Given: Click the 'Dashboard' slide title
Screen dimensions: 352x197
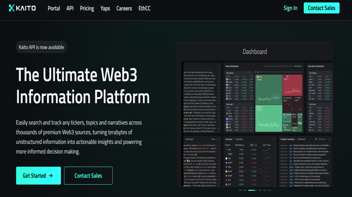Looking at the screenshot, I should point(255,52).
